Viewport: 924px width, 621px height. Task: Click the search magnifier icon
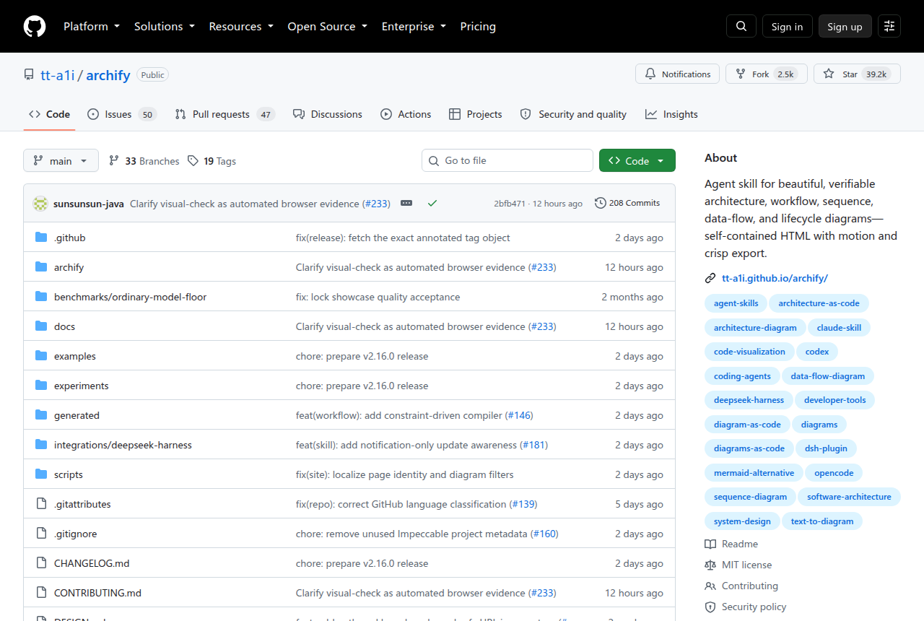pyautogui.click(x=741, y=26)
